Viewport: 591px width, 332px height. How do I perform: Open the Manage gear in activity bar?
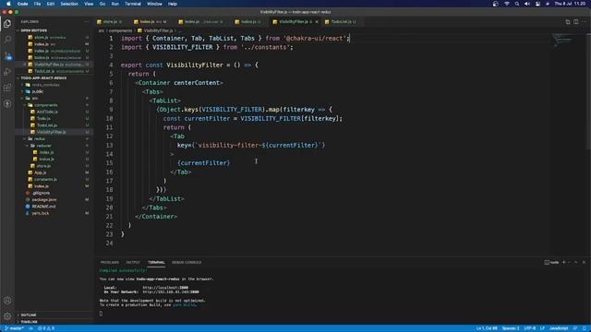pos(7,316)
